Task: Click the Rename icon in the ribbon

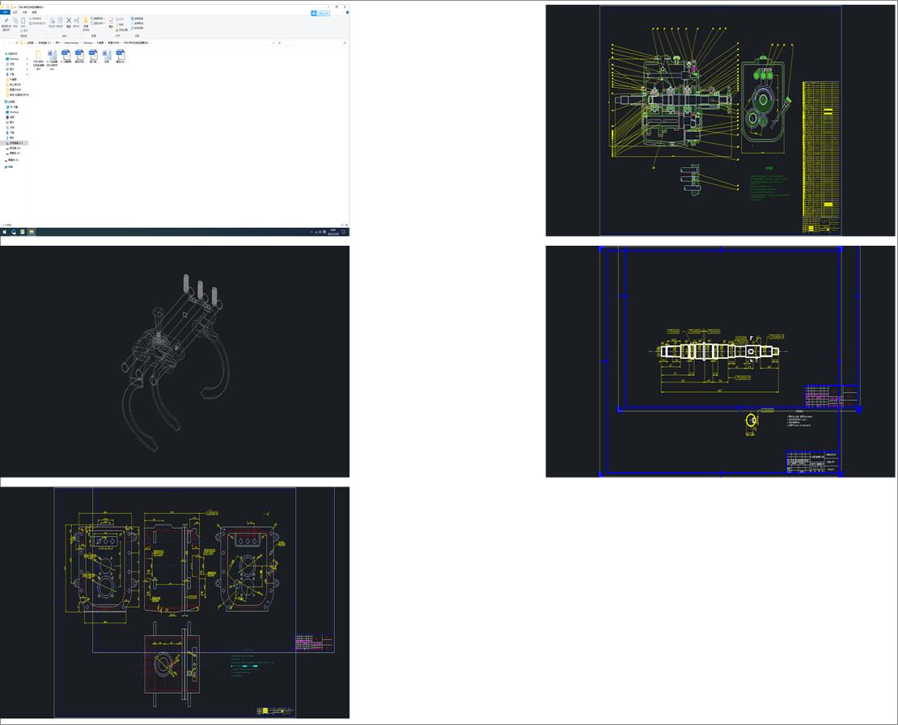Action: 77,21
